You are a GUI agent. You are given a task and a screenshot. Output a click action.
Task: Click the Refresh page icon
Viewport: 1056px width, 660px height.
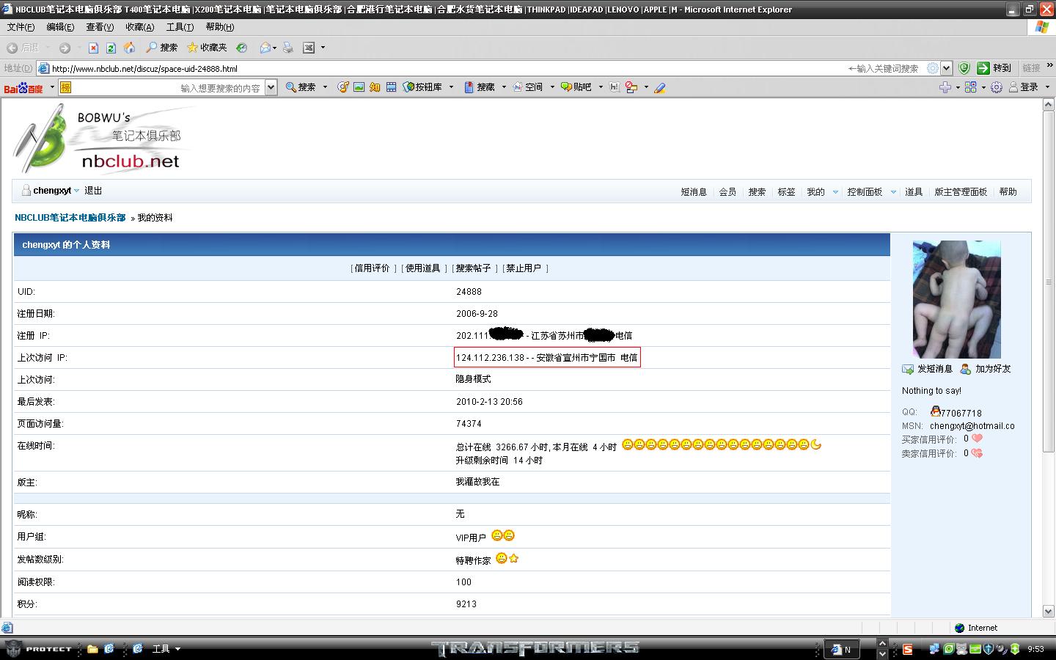click(111, 48)
